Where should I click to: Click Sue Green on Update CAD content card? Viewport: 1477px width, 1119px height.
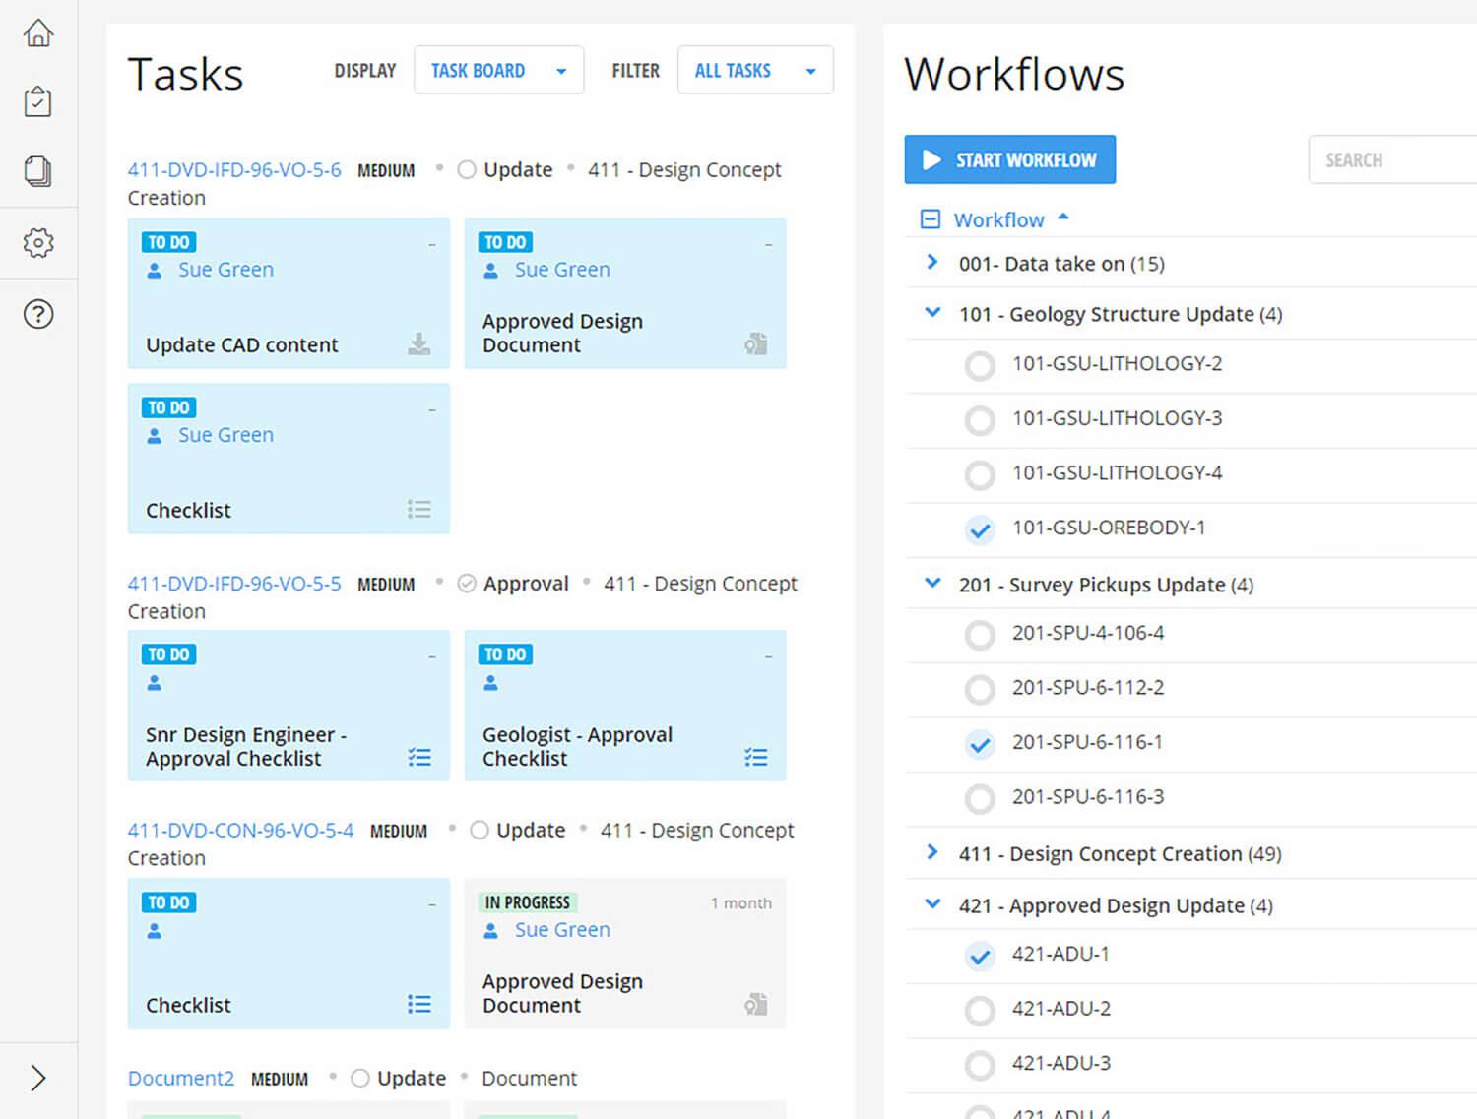click(225, 270)
